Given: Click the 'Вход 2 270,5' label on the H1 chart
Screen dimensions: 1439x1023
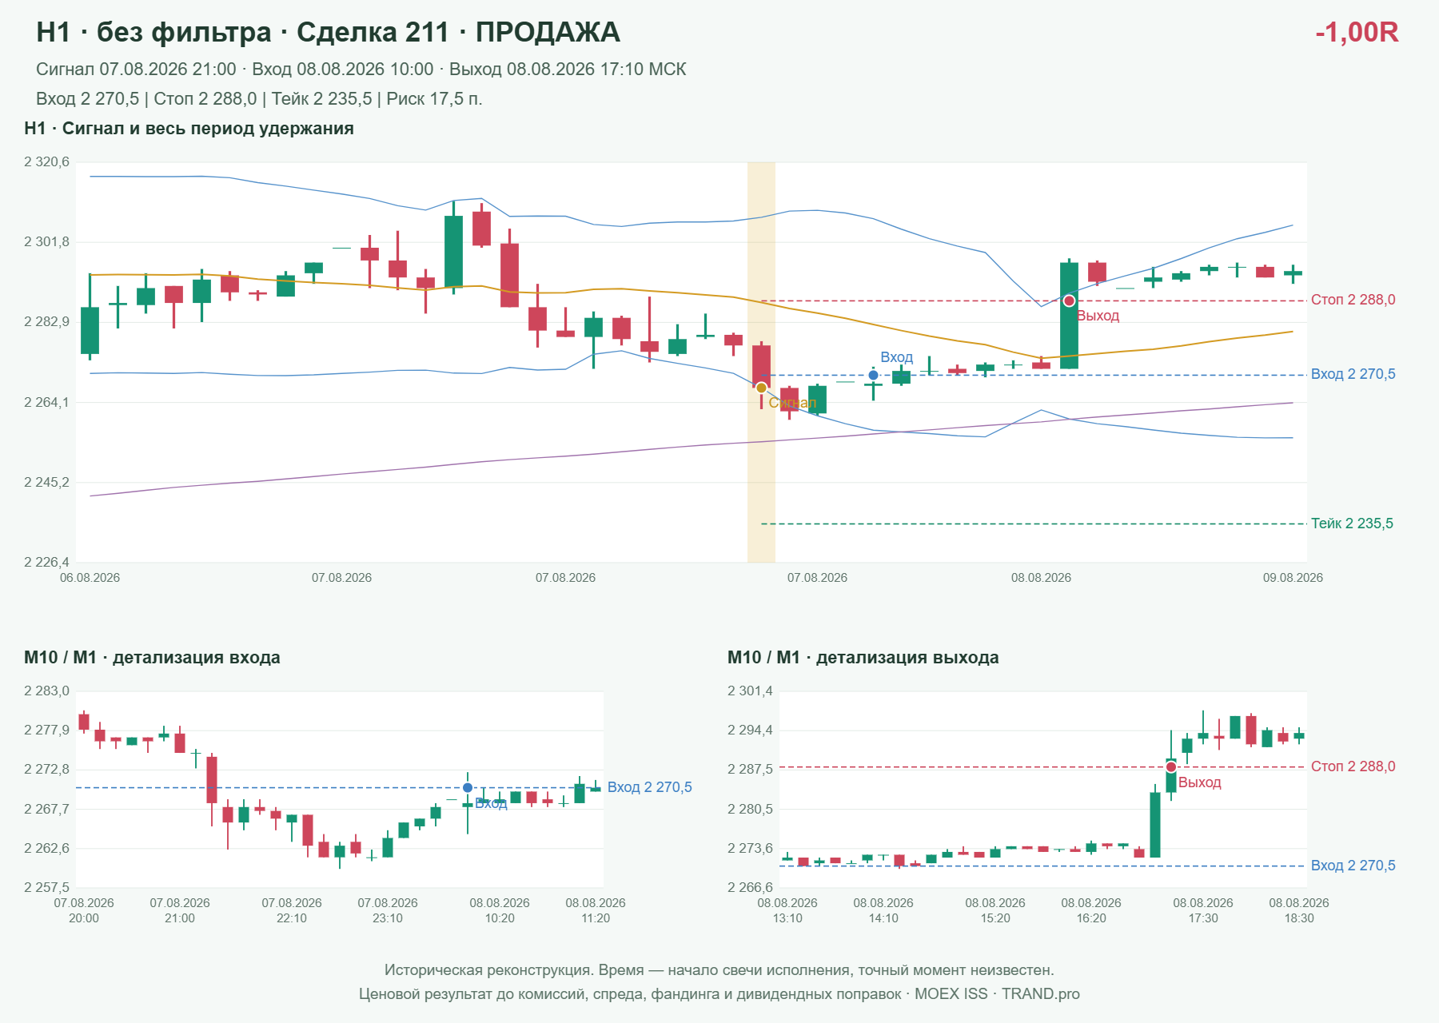Looking at the screenshot, I should 1353,374.
